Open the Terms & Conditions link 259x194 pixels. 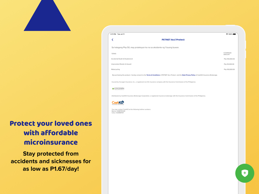pyautogui.click(x=153, y=75)
